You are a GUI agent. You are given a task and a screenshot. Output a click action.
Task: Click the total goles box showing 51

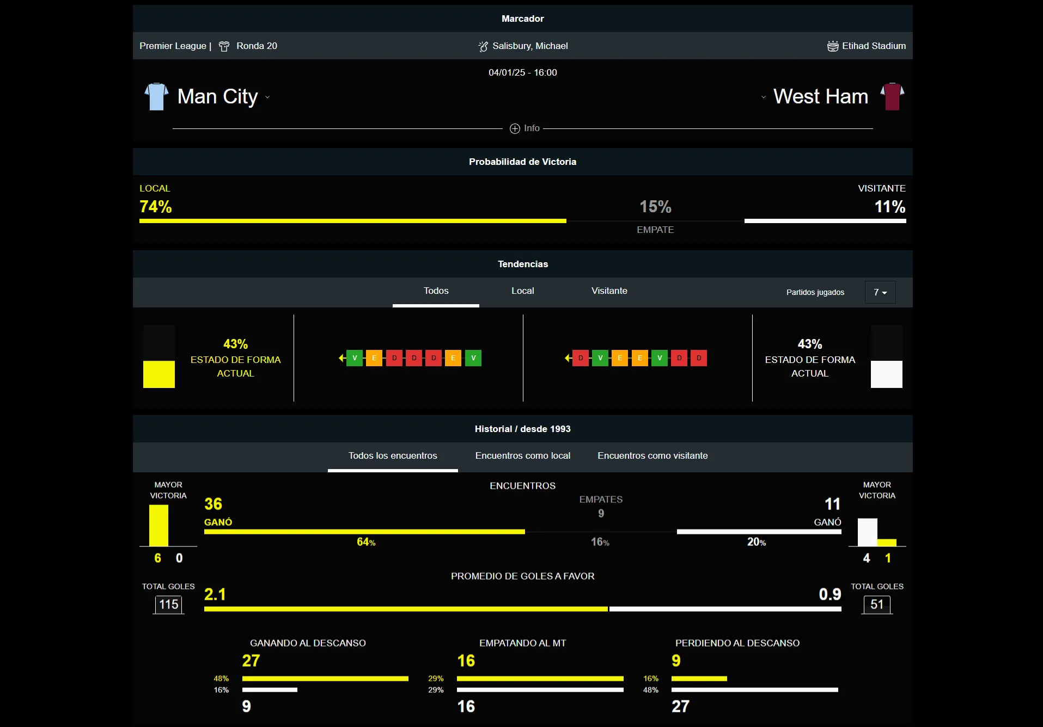tap(877, 605)
